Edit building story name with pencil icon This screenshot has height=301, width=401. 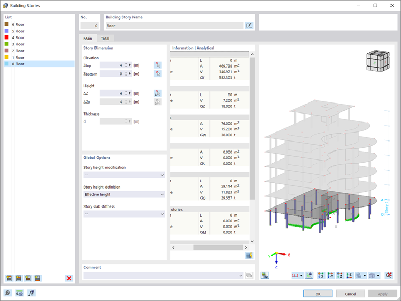(249, 25)
